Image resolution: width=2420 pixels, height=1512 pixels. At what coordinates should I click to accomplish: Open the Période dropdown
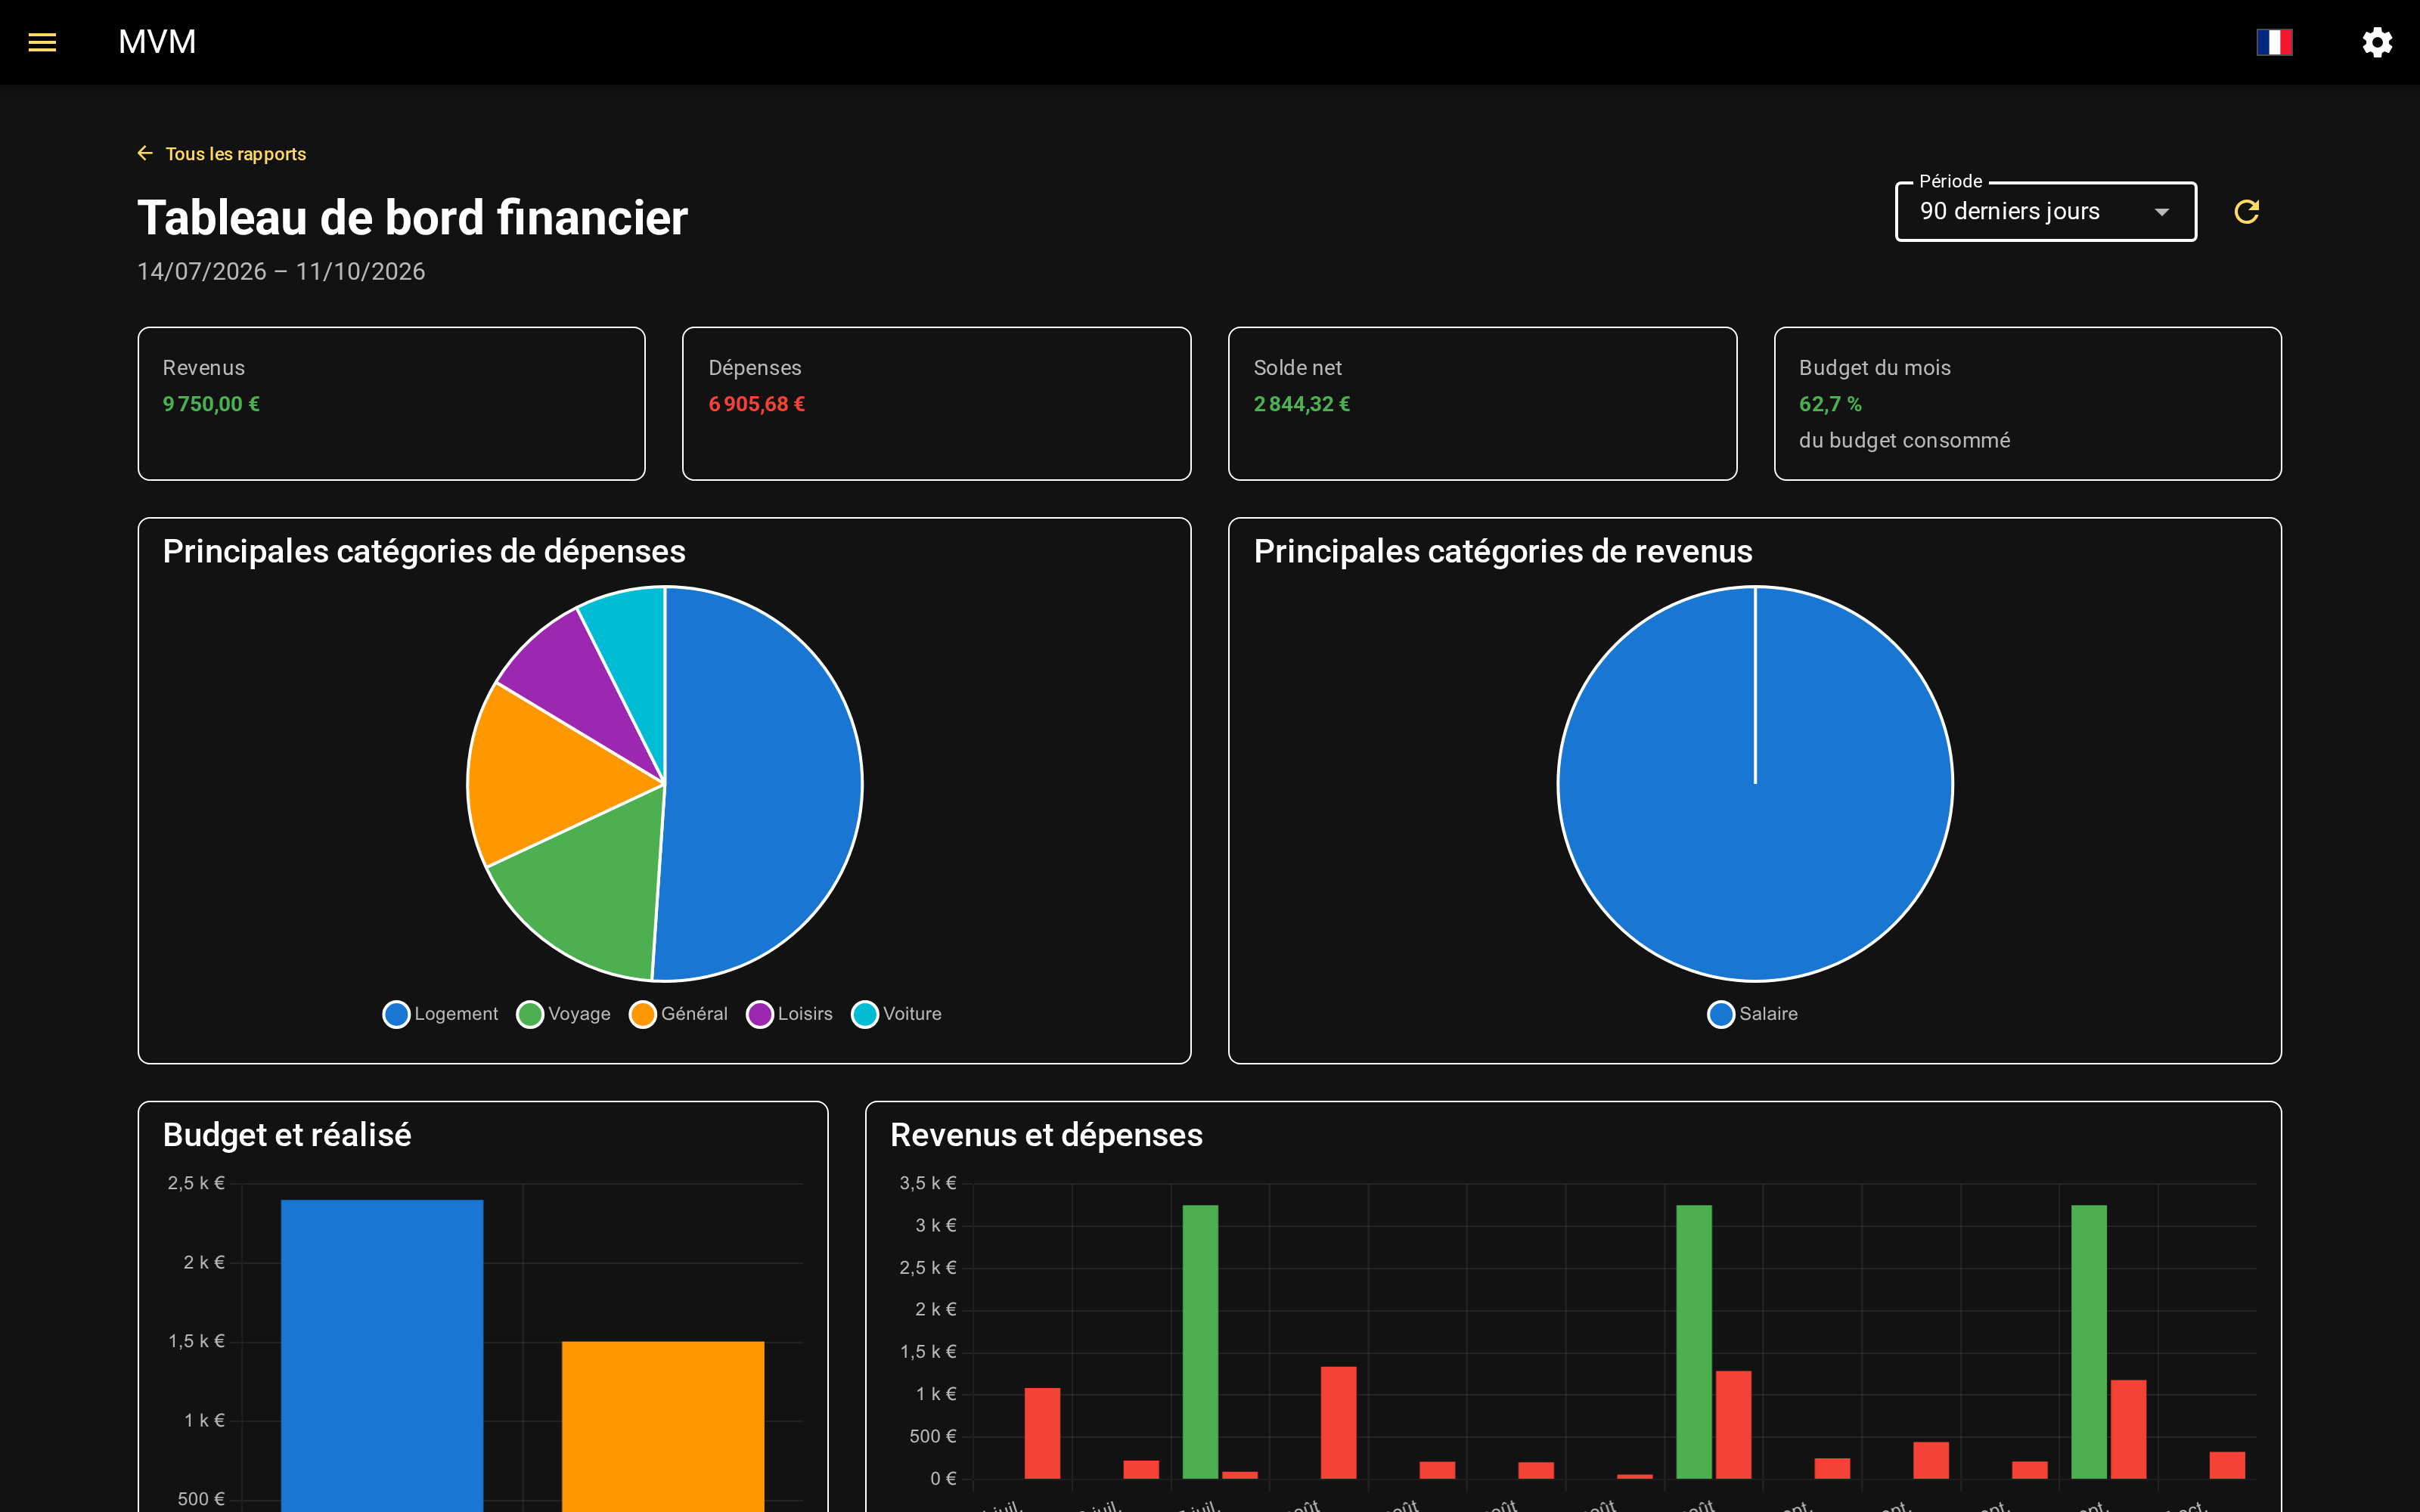pyautogui.click(x=2045, y=211)
